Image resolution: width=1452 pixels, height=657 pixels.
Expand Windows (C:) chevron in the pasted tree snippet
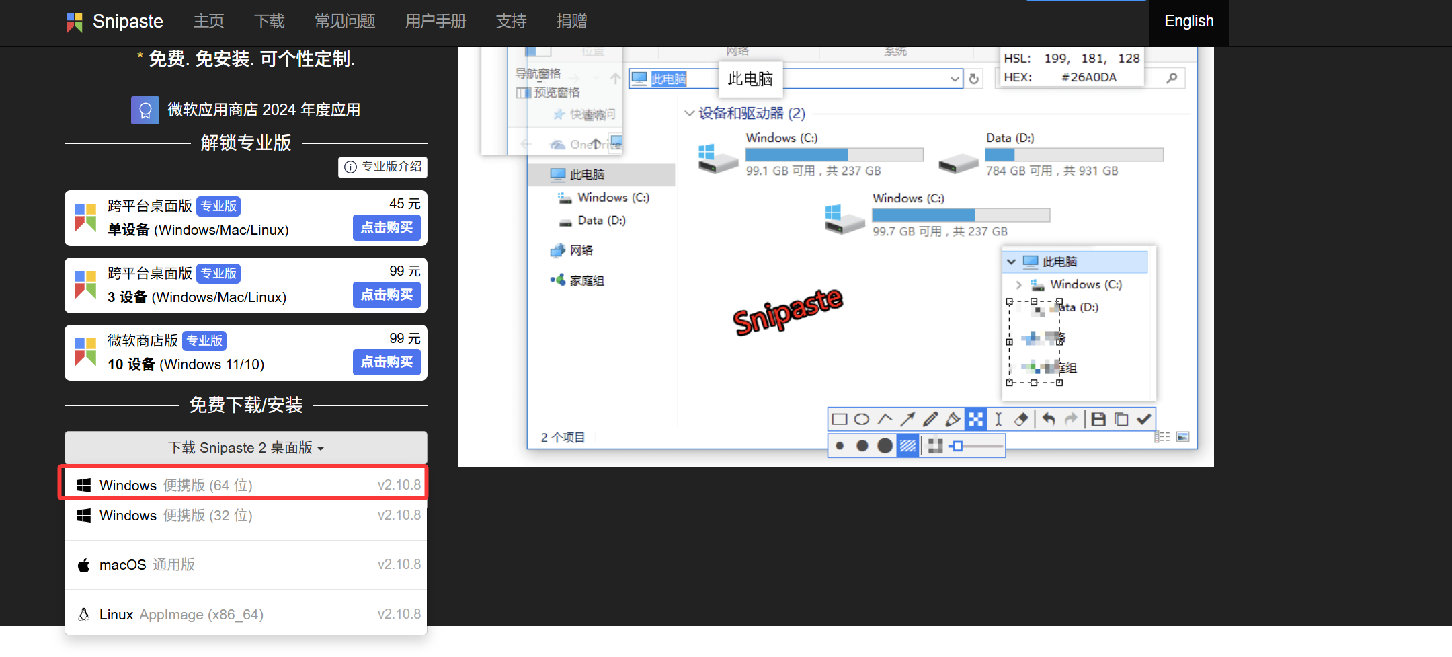[x=1019, y=284]
